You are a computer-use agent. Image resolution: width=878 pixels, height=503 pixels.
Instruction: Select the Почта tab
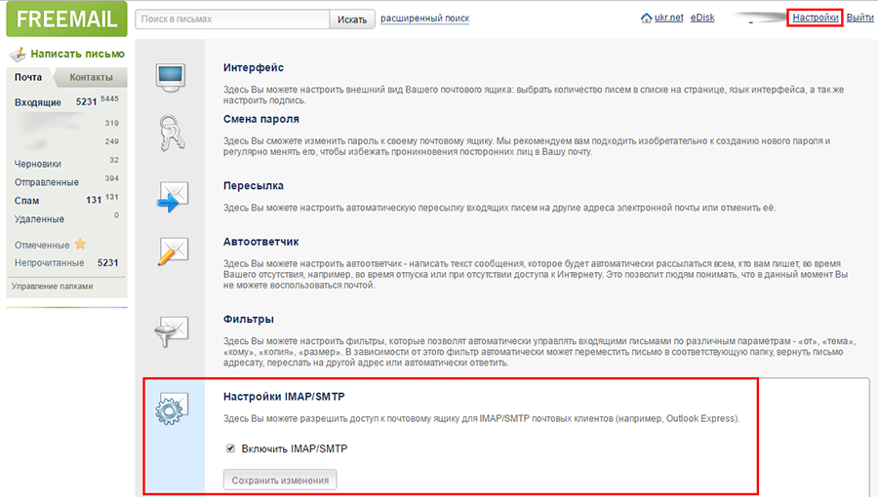28,77
